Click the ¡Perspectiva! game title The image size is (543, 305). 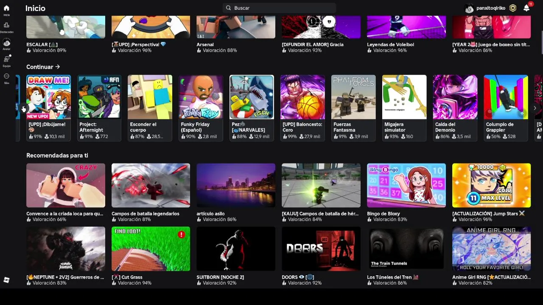click(139, 44)
